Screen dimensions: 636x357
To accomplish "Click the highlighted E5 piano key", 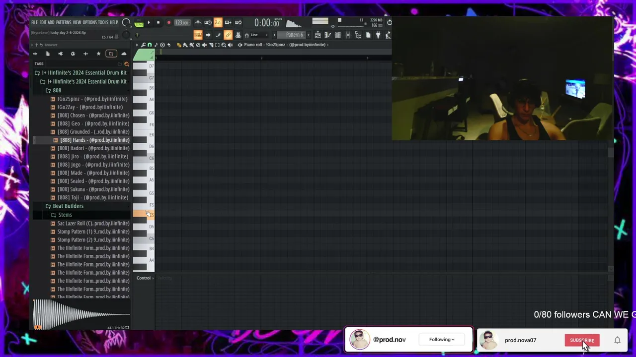I will tap(144, 214).
